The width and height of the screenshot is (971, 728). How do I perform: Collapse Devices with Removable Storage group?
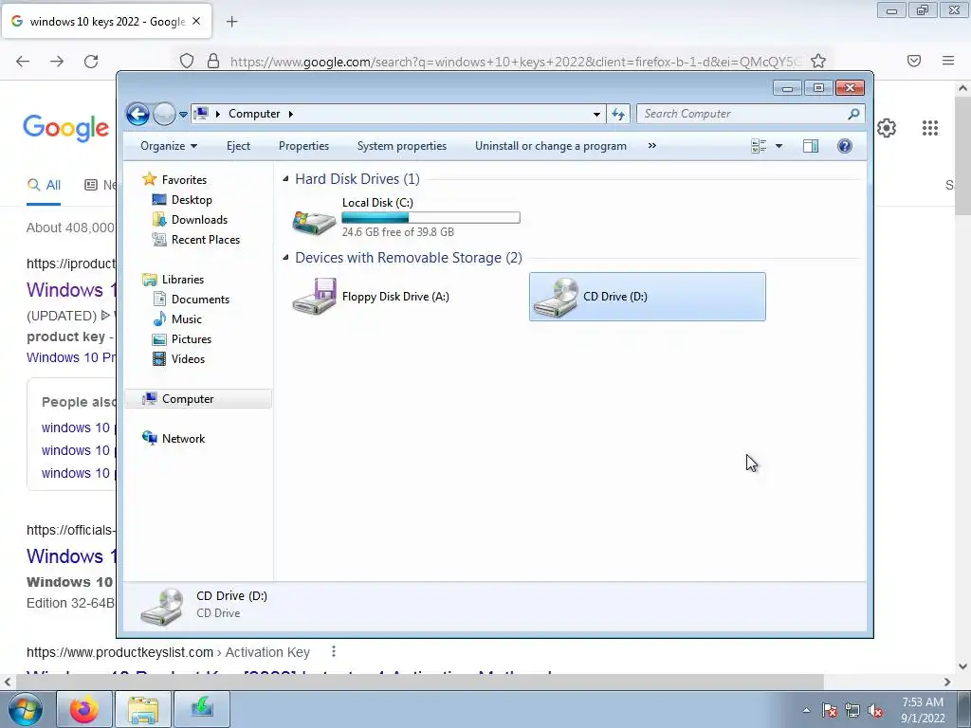(x=285, y=258)
